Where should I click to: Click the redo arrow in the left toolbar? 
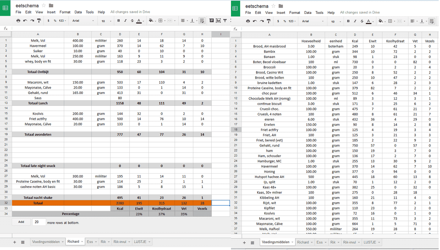click(32, 21)
